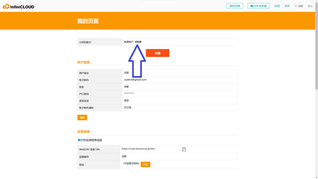Click the 应用连接 section heading

[x=84, y=132]
